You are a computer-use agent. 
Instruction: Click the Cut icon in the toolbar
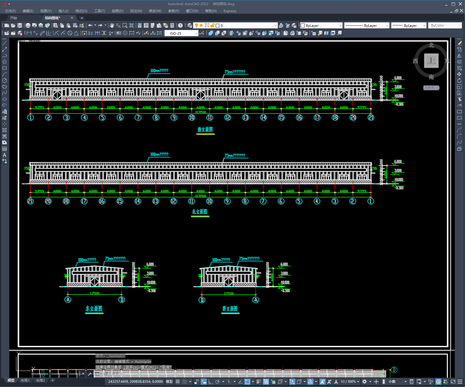click(56, 25)
